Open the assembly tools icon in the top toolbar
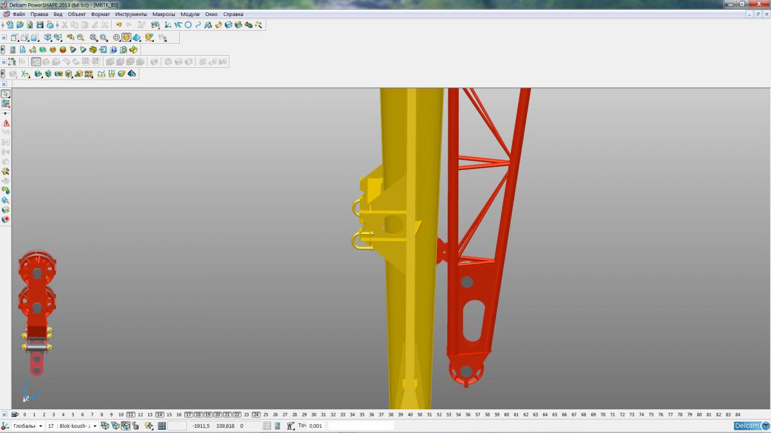This screenshot has height=433, width=771. (x=249, y=24)
